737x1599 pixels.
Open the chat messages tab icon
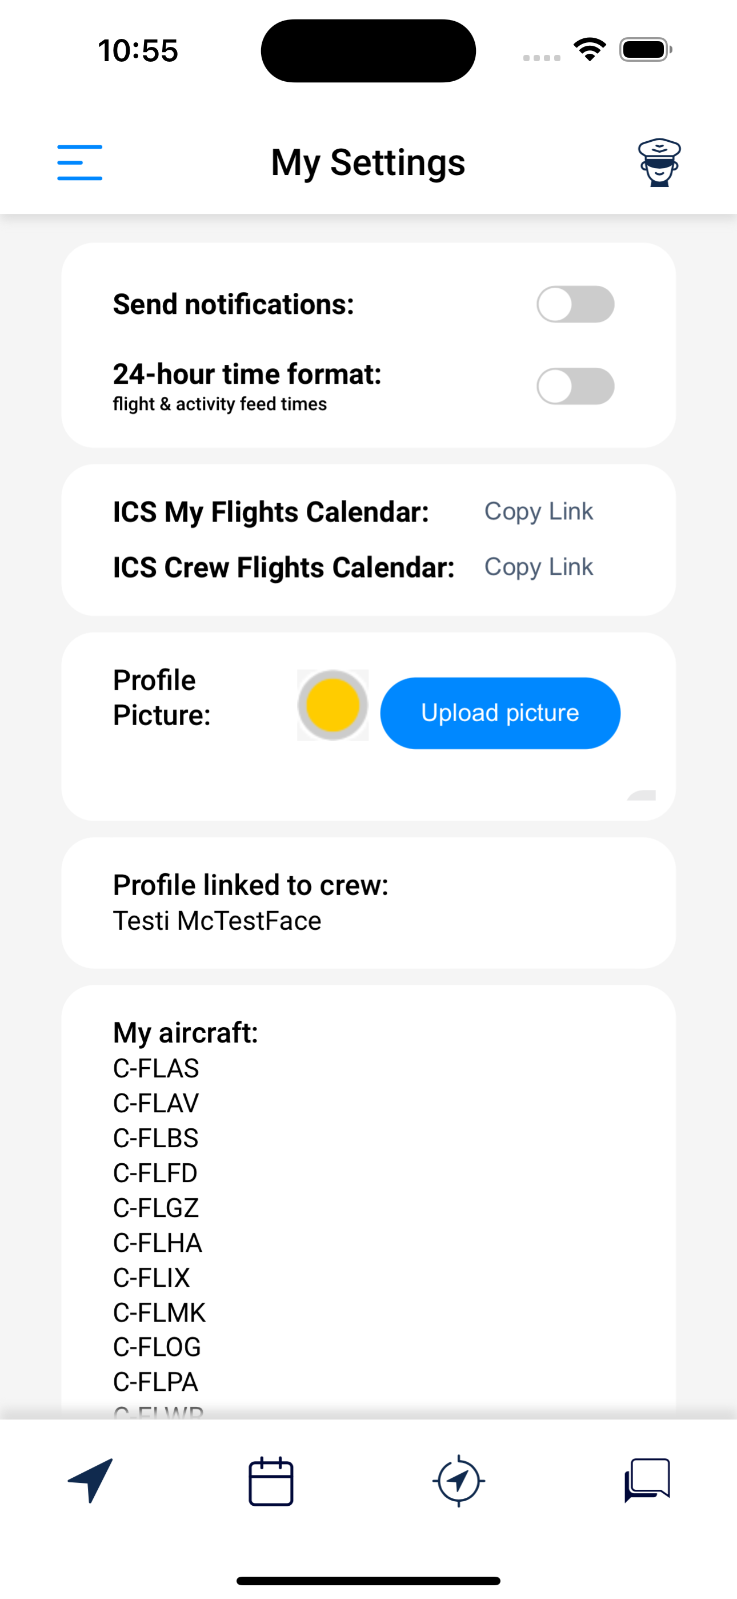pos(647,1481)
